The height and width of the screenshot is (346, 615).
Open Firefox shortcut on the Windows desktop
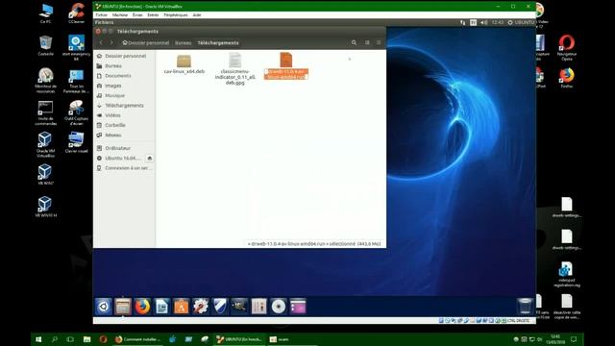click(566, 78)
